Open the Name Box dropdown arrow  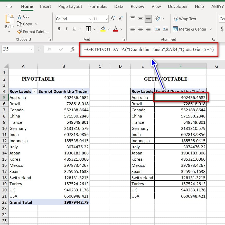click(31, 49)
